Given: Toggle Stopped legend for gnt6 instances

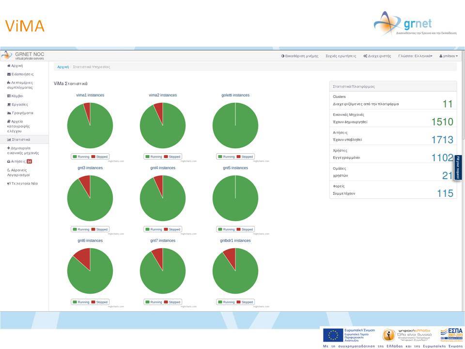Looking at the screenshot, I should tap(100, 302).
